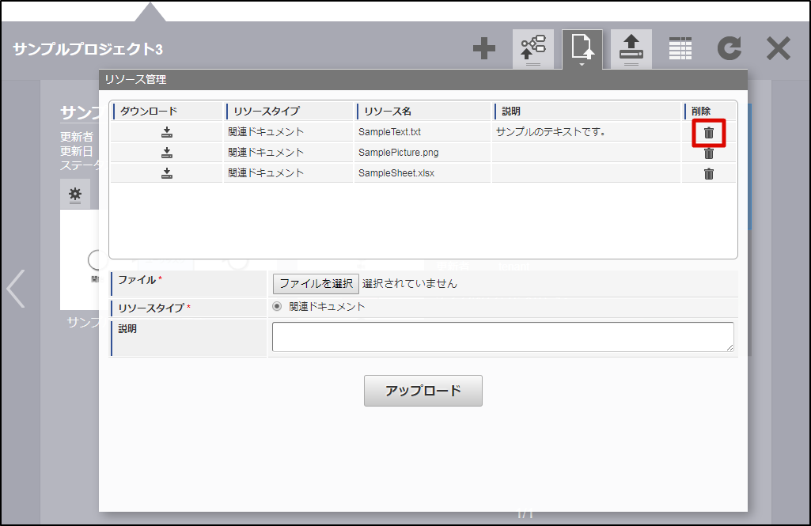
Task: Focus the 説明 text area
Action: (502, 337)
